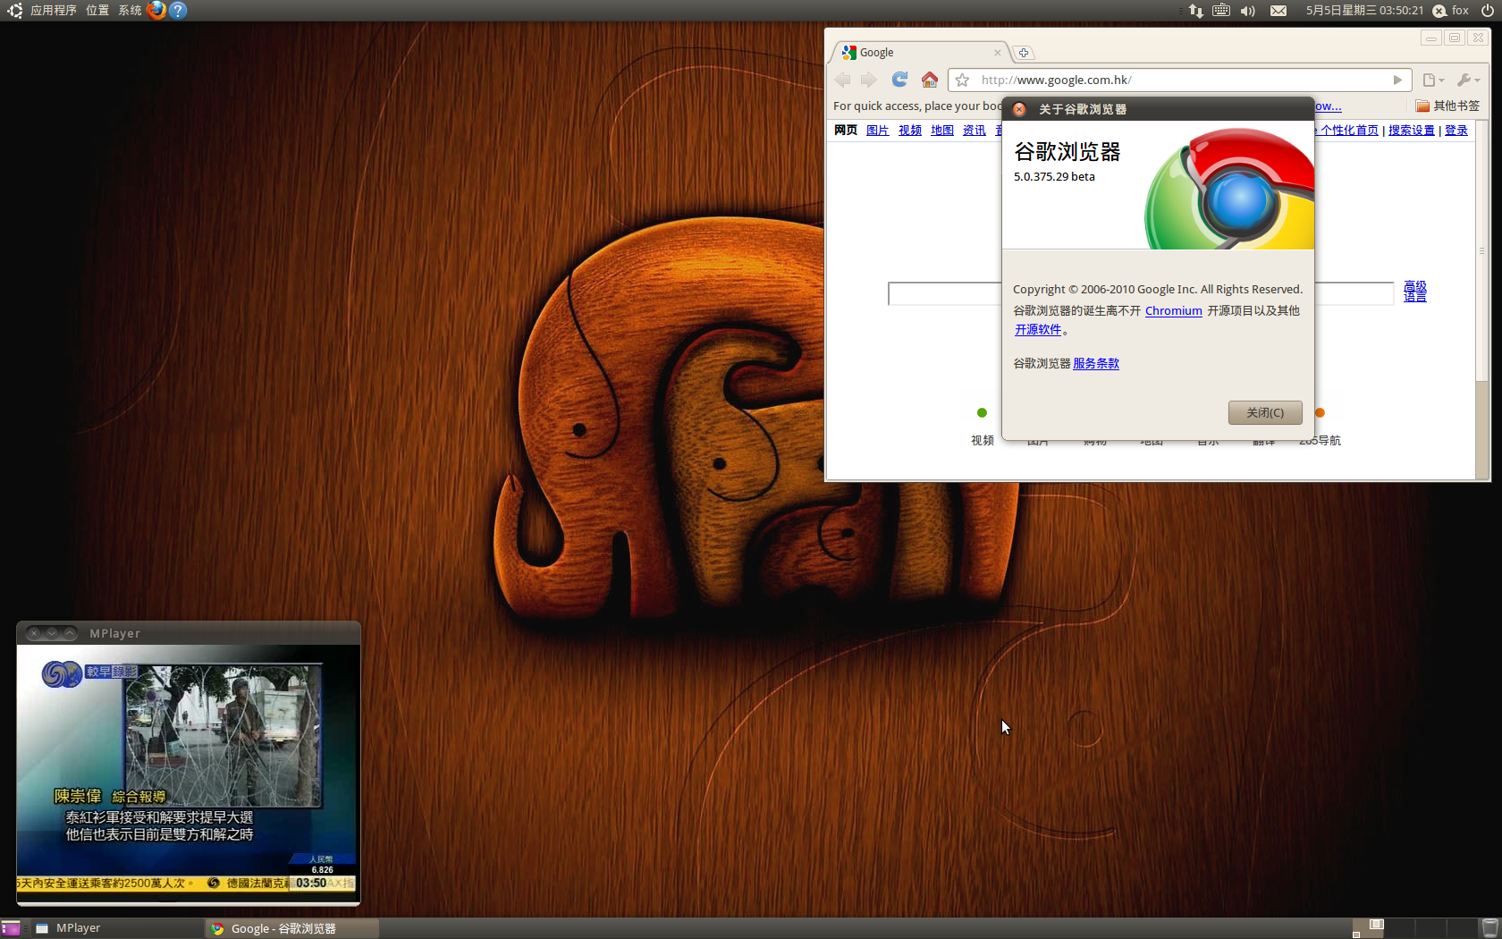Click the green dot above 视频 shortcut
Screen dimensions: 1502x939
point(982,412)
